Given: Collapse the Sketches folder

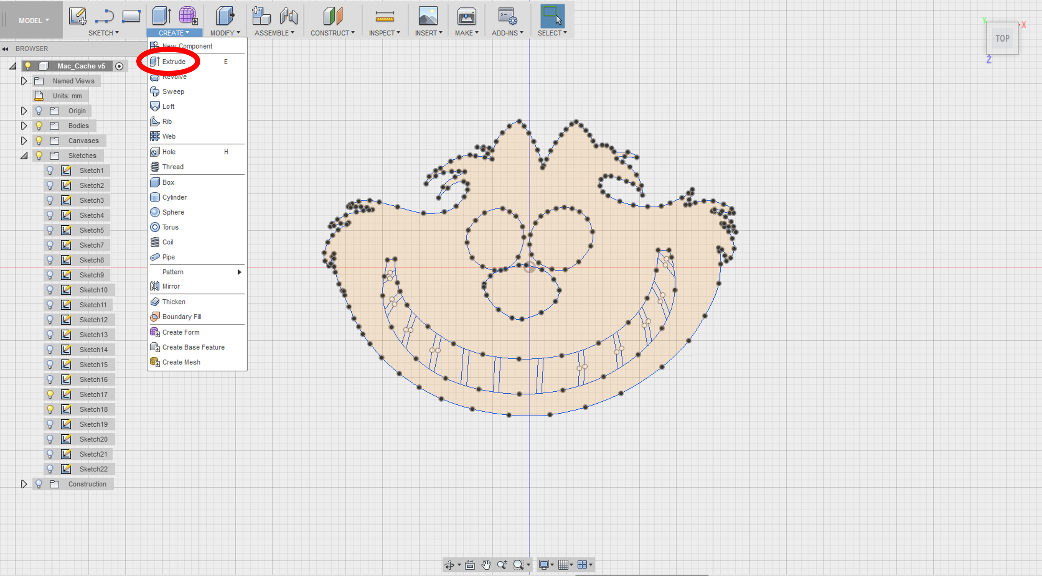Looking at the screenshot, I should click(x=24, y=156).
